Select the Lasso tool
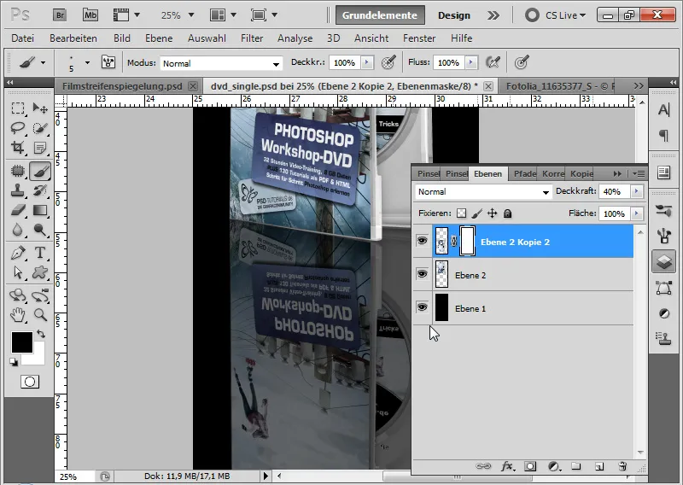Screen dimensions: 683x485 click(18, 128)
